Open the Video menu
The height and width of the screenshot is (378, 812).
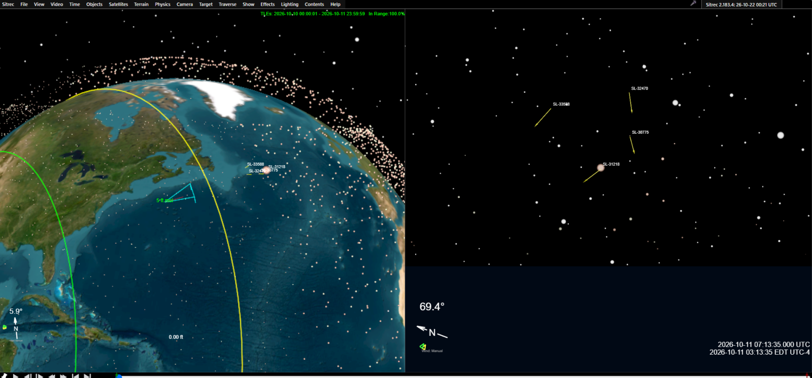pyautogui.click(x=57, y=4)
